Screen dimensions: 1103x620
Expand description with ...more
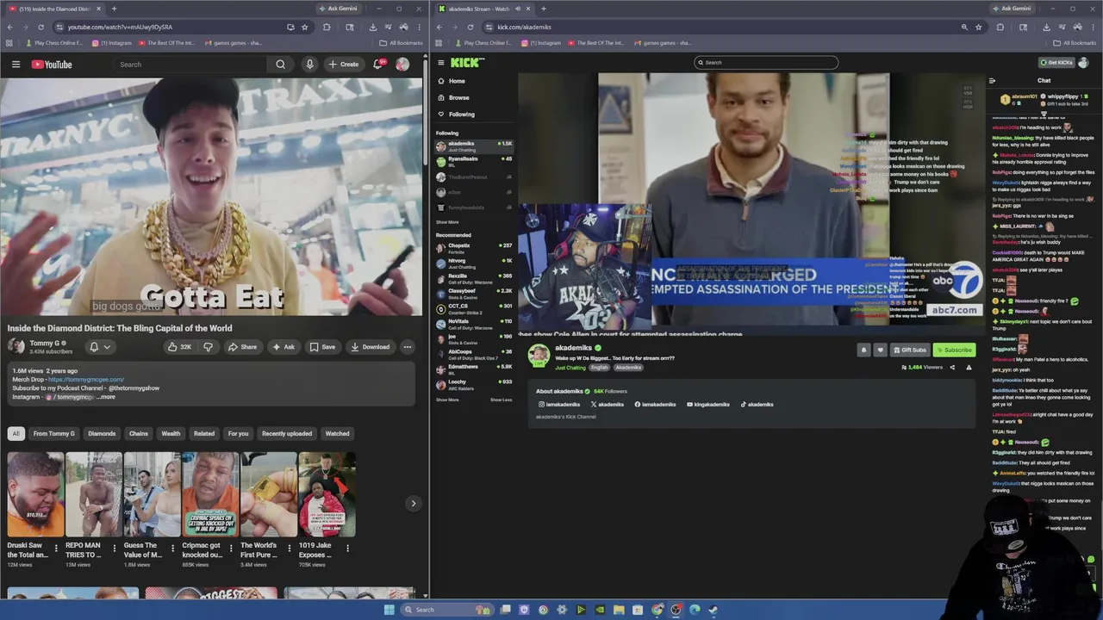(x=106, y=397)
